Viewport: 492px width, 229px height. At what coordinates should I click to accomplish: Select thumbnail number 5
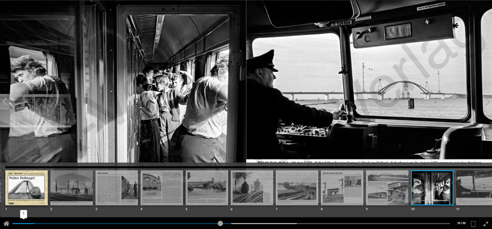coord(207,188)
